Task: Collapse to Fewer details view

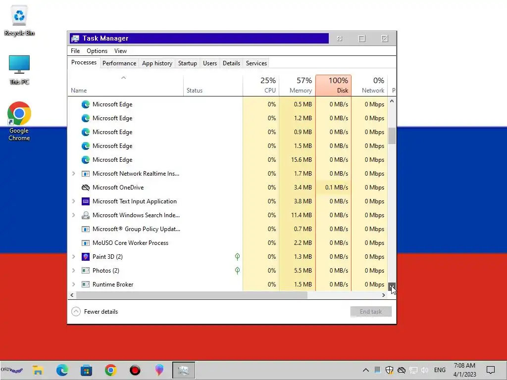Action: click(x=95, y=312)
